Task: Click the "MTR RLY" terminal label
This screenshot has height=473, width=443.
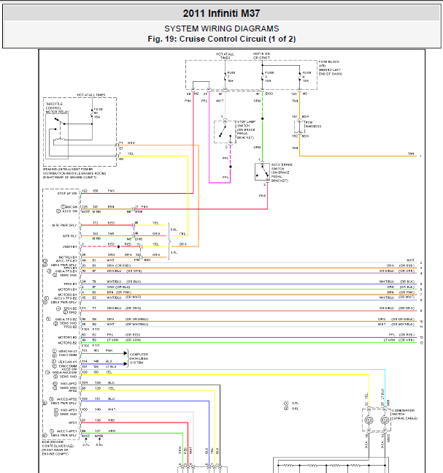Action: [x=69, y=236]
